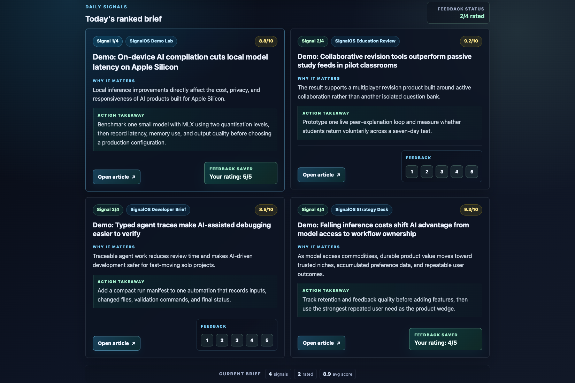Open the Typed agent traces article

(116, 343)
